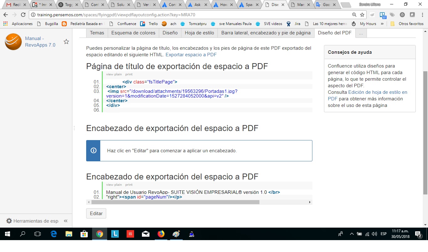
Task: Click the page vertical scrollbar
Action: pos(425,133)
